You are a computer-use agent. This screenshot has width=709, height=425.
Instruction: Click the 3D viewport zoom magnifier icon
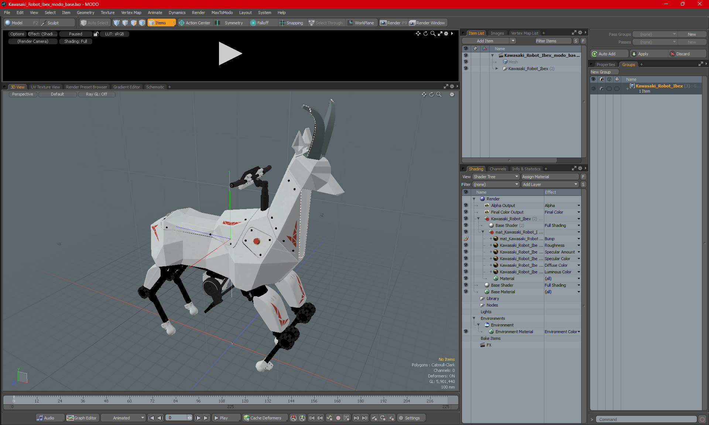[x=439, y=94]
